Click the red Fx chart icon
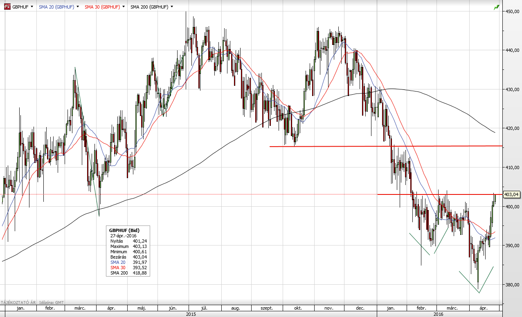 pos(7,7)
